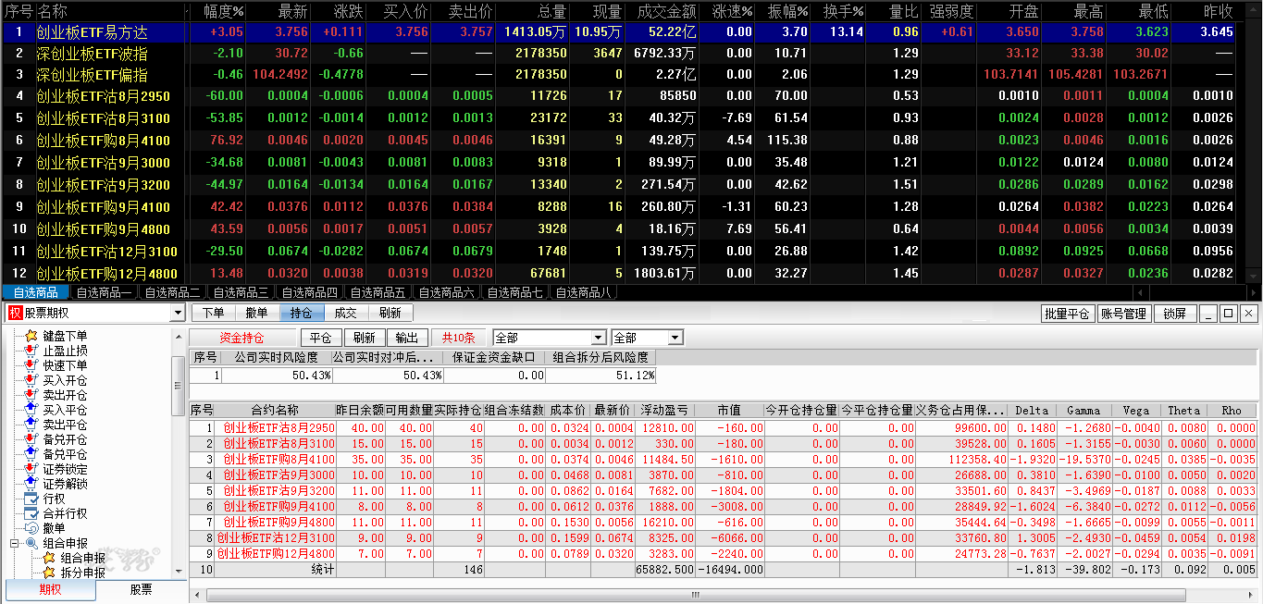
Task: Switch to the 自选商品四 tab
Action: [309, 292]
